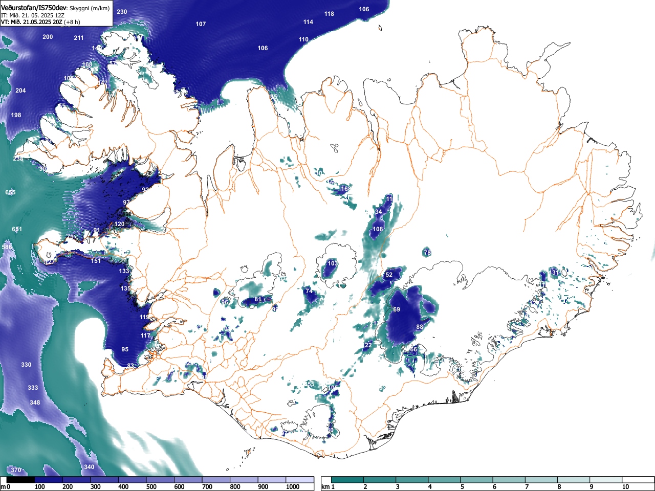655x491 pixels.
Task: Click the visibility value '135' on the map
Action: pos(126,288)
